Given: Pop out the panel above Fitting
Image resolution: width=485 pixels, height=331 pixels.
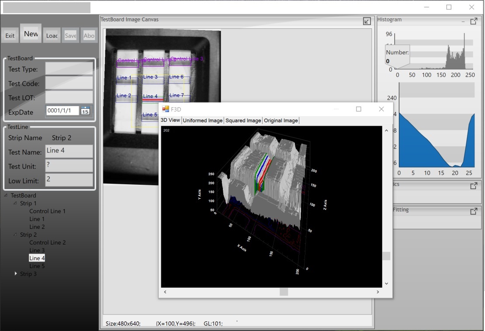Looking at the screenshot, I should tap(474, 186).
